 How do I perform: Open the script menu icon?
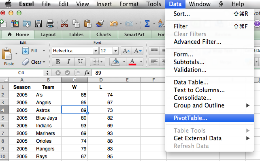(221, 4)
